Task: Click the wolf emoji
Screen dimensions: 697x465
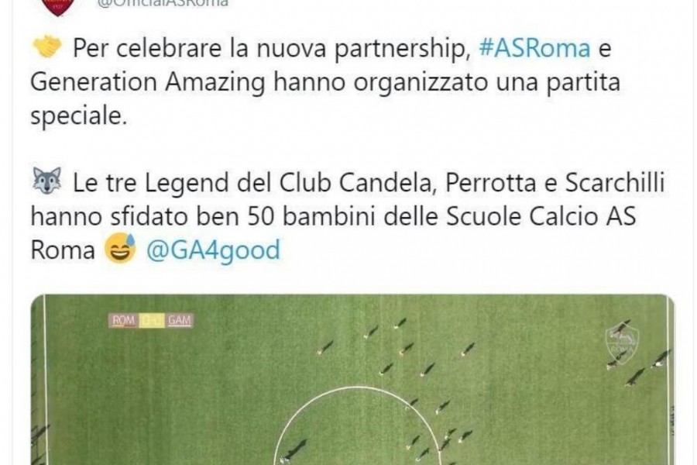Action: pos(47,181)
